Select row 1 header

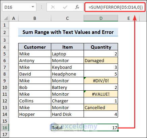(4, 25)
